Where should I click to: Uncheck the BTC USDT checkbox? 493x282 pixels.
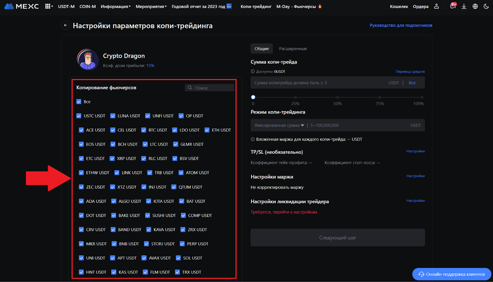tap(144, 130)
